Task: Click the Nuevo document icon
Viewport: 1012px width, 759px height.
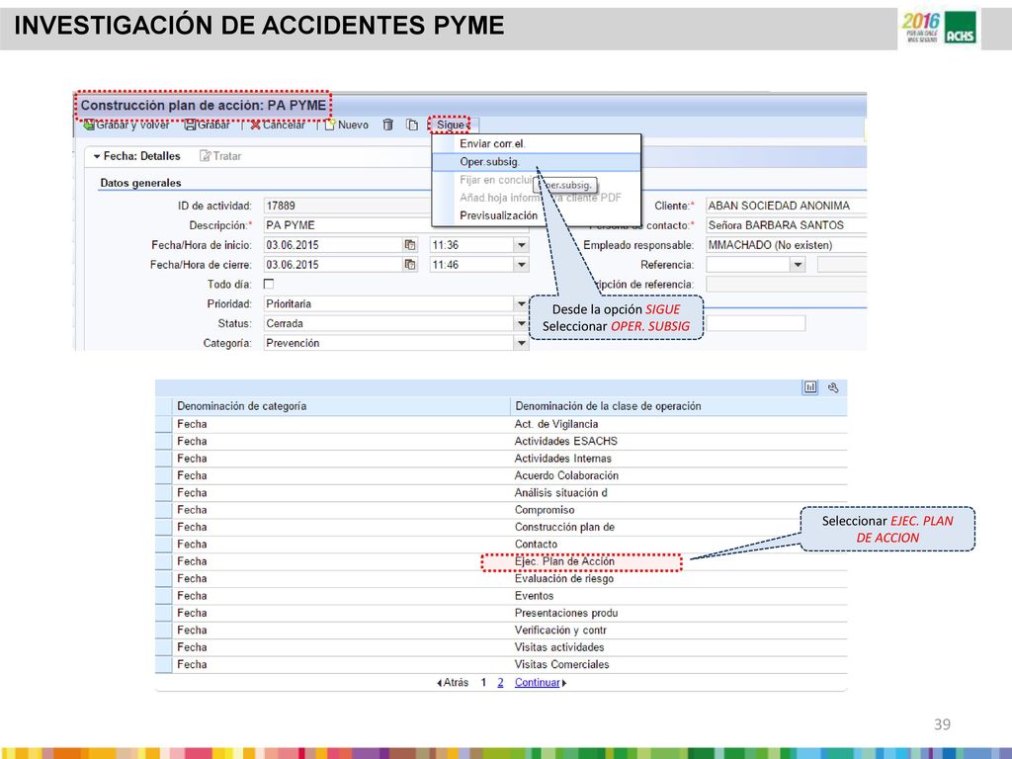Action: pos(330,125)
